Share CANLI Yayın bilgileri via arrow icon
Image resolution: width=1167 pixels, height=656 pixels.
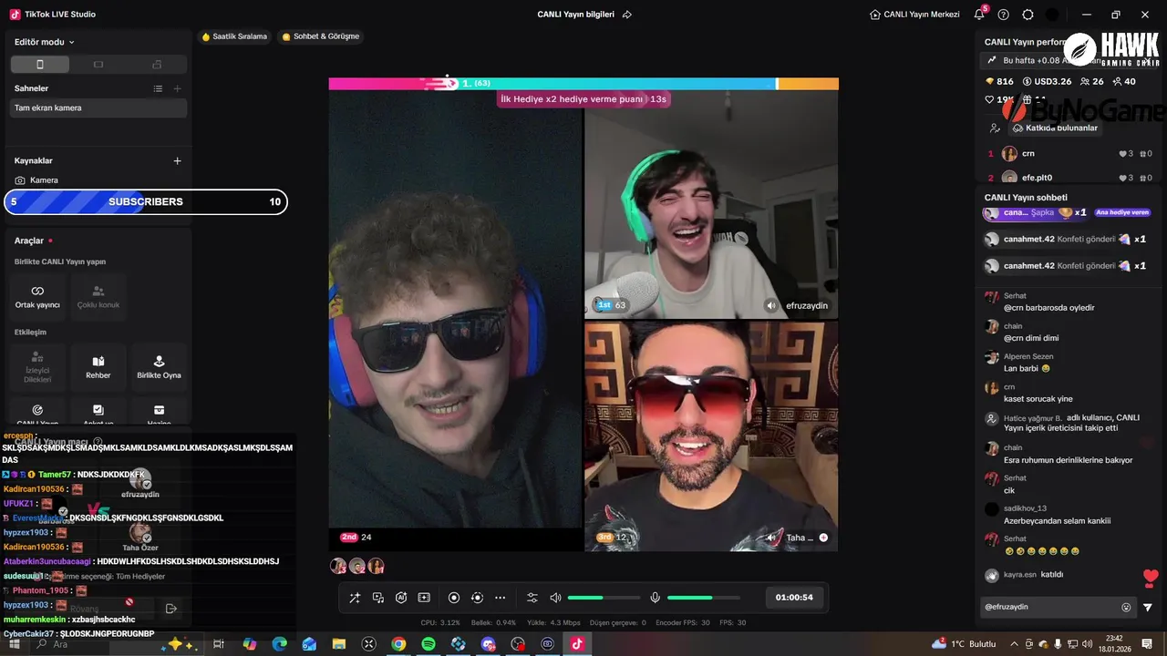coord(626,15)
